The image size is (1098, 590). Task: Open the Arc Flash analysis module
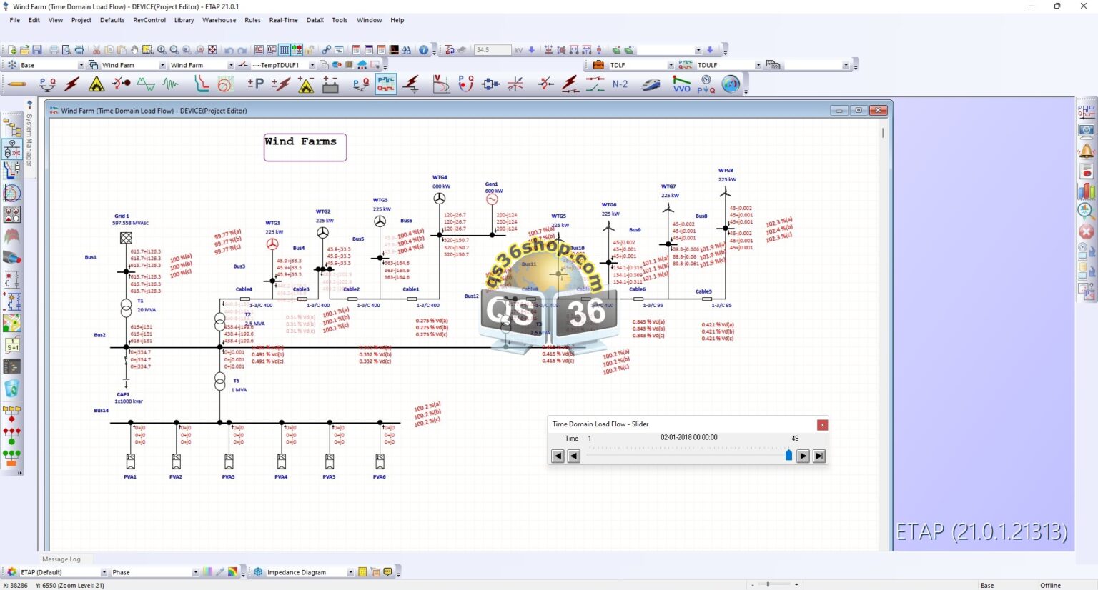pos(97,84)
